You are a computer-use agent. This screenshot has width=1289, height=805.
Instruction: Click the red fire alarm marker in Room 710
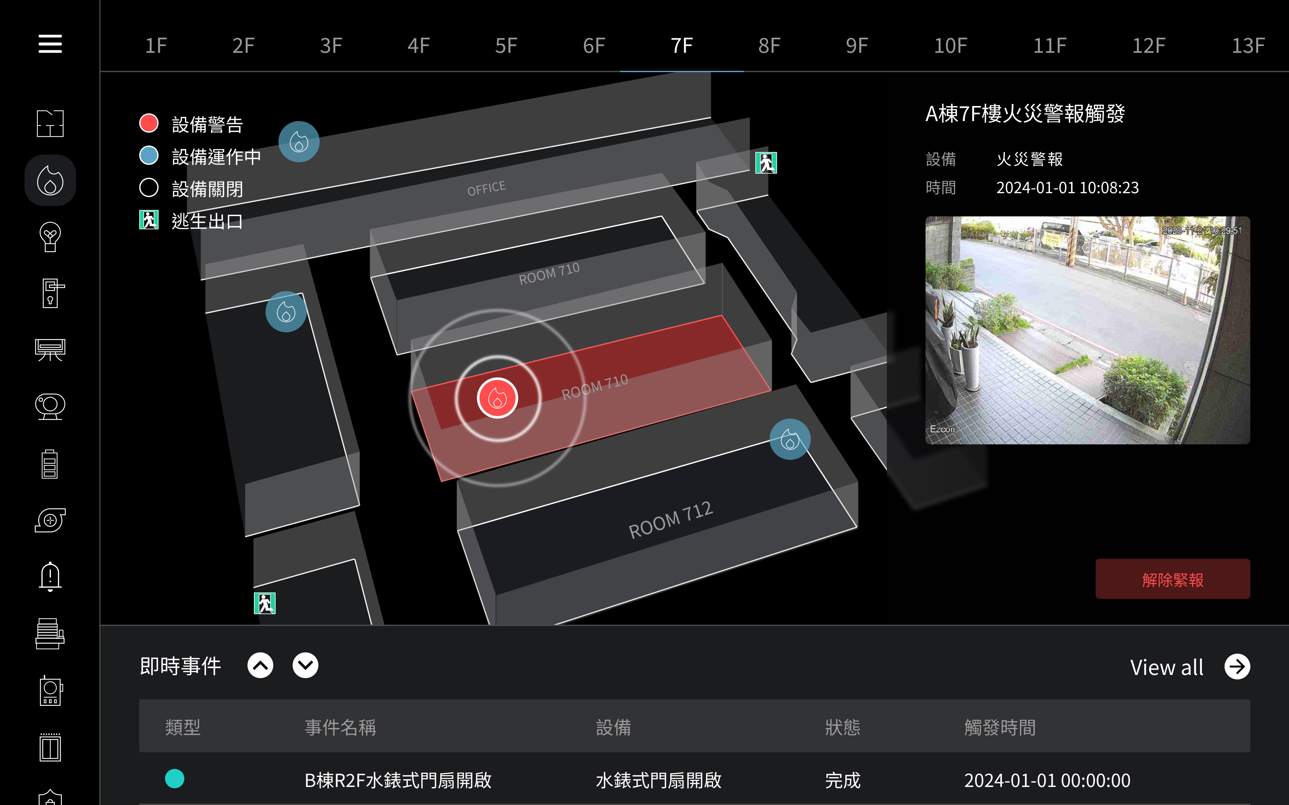498,398
